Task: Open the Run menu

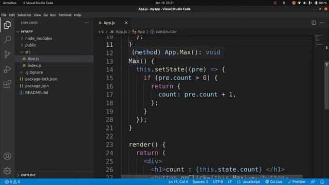Action: 53,15
